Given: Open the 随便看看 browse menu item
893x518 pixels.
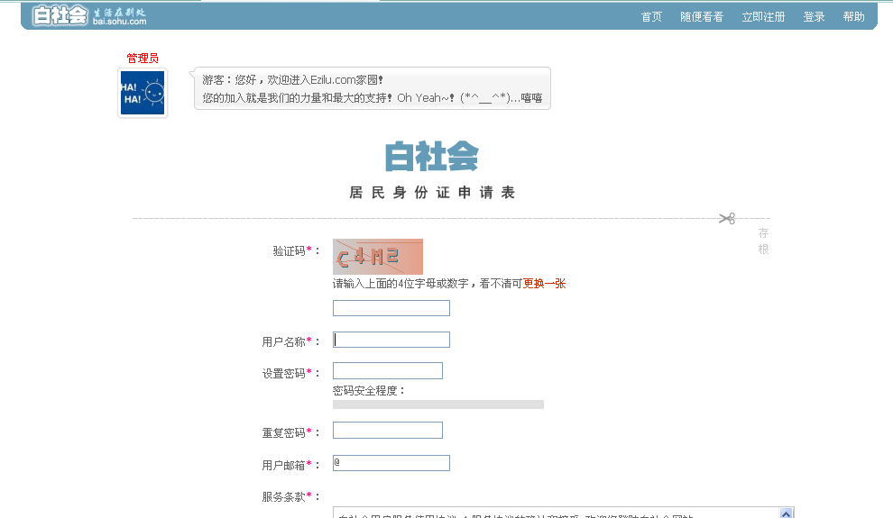Looking at the screenshot, I should click(702, 17).
